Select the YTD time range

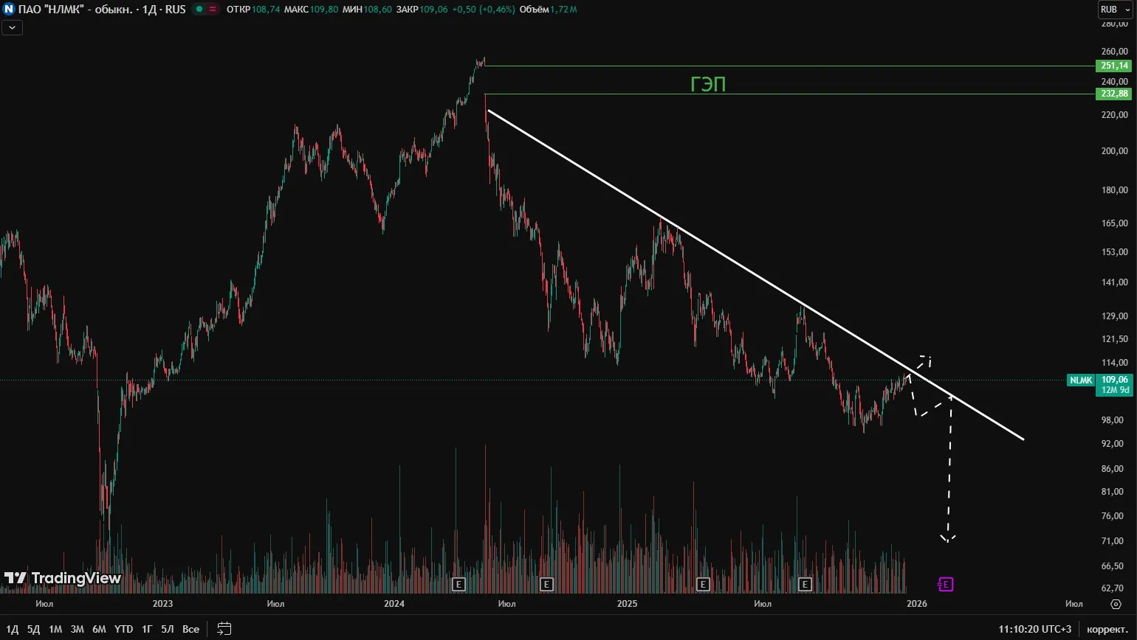pos(123,629)
